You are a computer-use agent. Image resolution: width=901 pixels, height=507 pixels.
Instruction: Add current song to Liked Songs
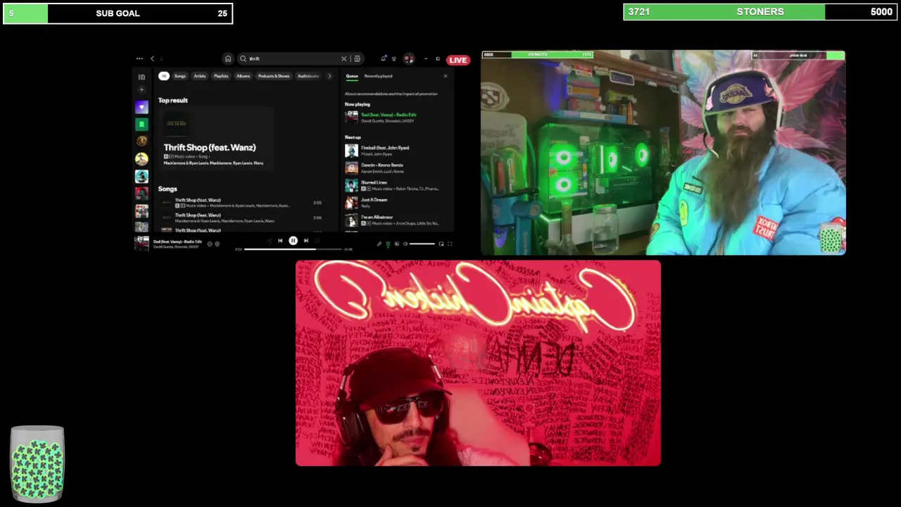click(x=218, y=244)
